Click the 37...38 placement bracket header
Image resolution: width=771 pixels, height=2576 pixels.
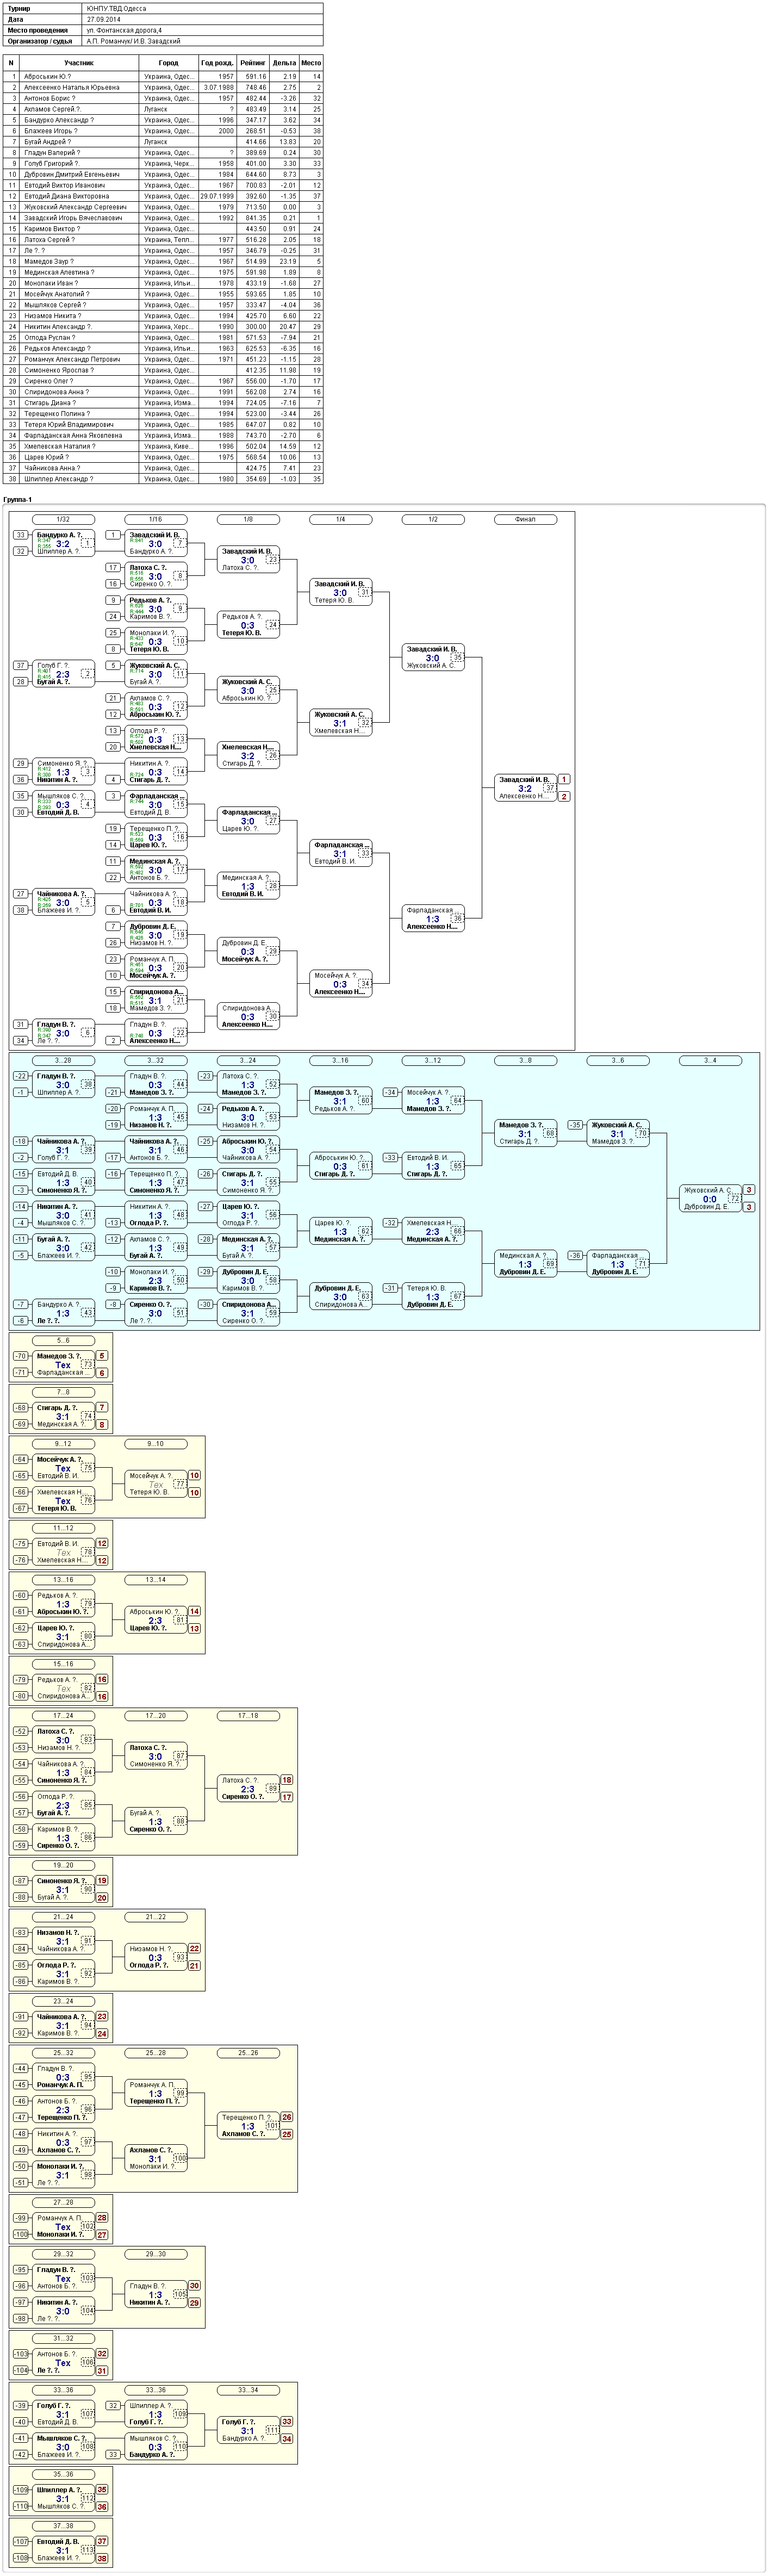(63, 2526)
